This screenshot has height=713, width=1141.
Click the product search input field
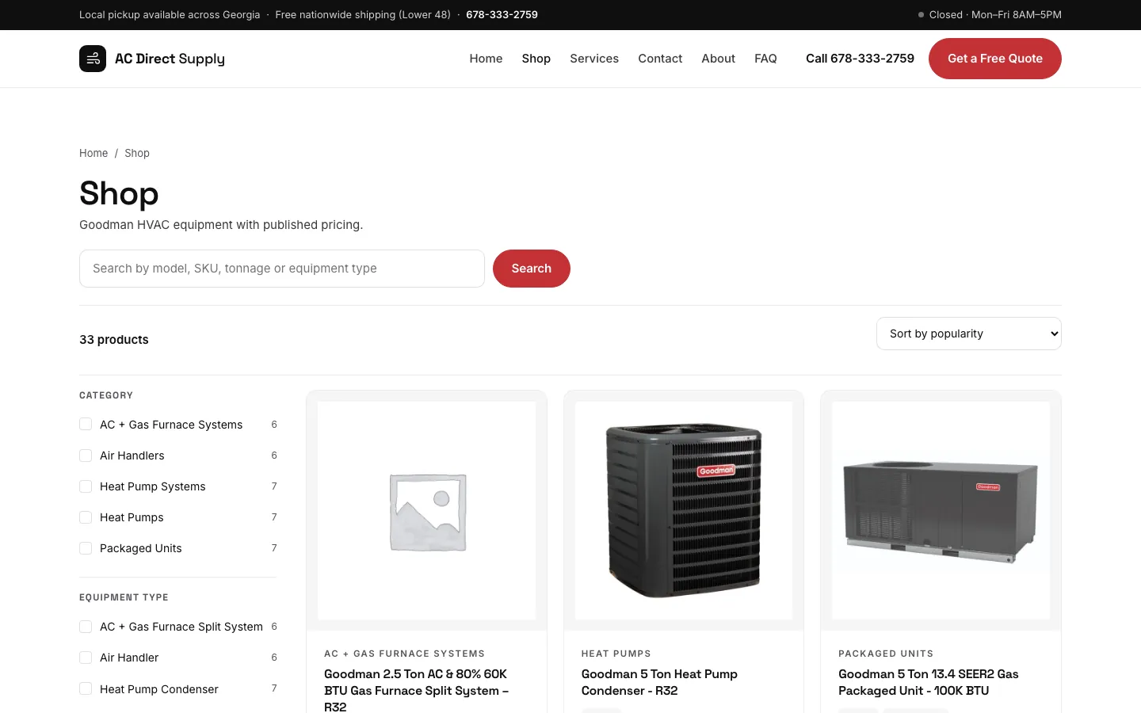point(282,269)
